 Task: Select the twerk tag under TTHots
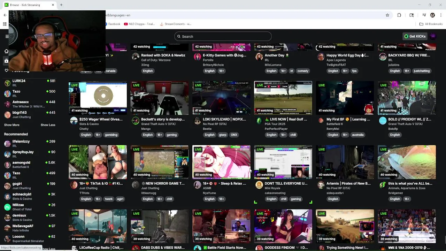coord(109,199)
